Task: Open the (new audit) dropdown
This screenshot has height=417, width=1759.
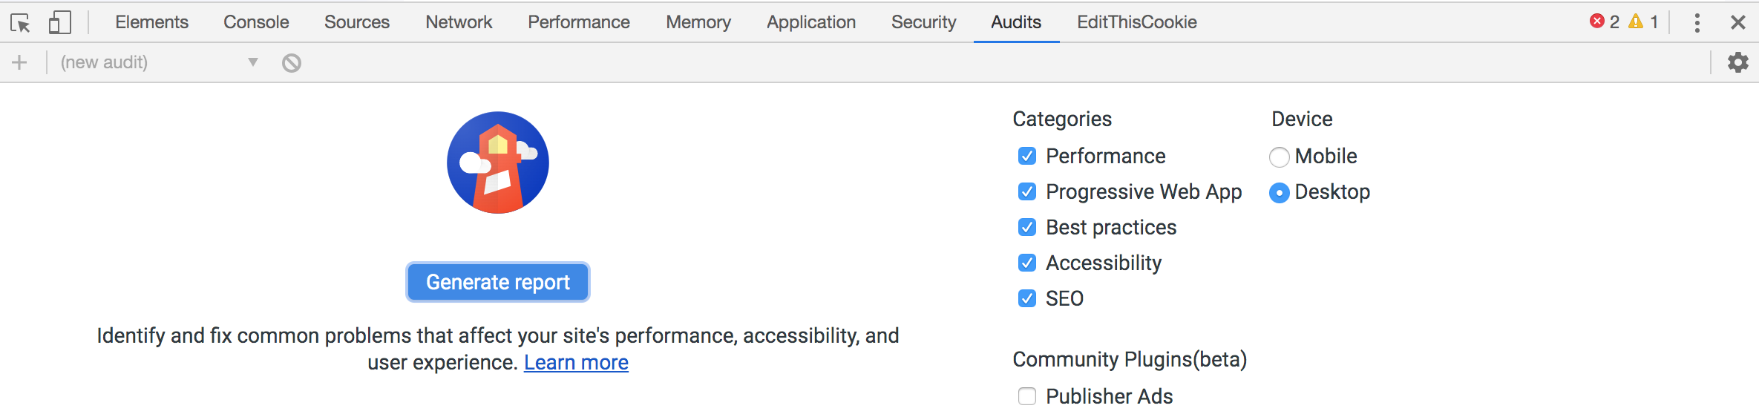Action: (x=160, y=62)
